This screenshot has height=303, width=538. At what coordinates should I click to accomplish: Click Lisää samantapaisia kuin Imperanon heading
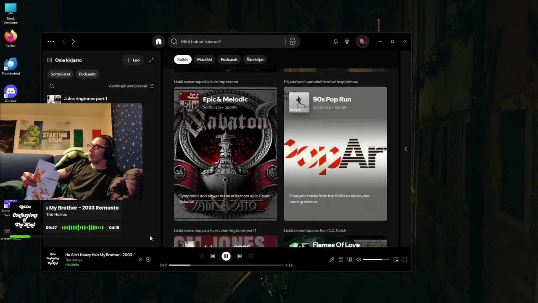tap(206, 82)
